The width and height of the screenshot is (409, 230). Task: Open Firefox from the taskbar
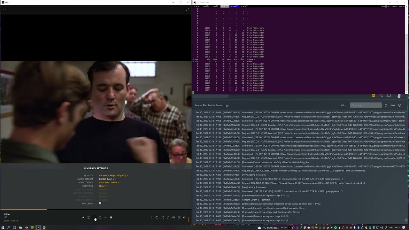(27, 227)
